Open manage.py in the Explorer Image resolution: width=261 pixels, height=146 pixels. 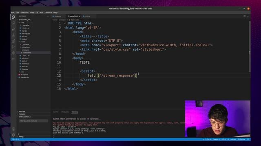click(x=24, y=77)
